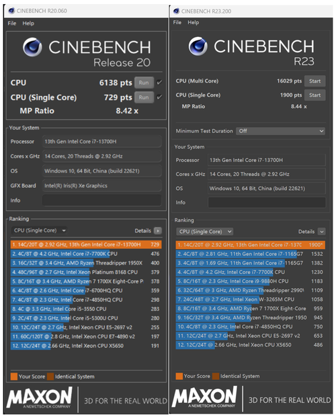Select R20 ranking row Intel Core i7-7700K 476

[86, 254]
